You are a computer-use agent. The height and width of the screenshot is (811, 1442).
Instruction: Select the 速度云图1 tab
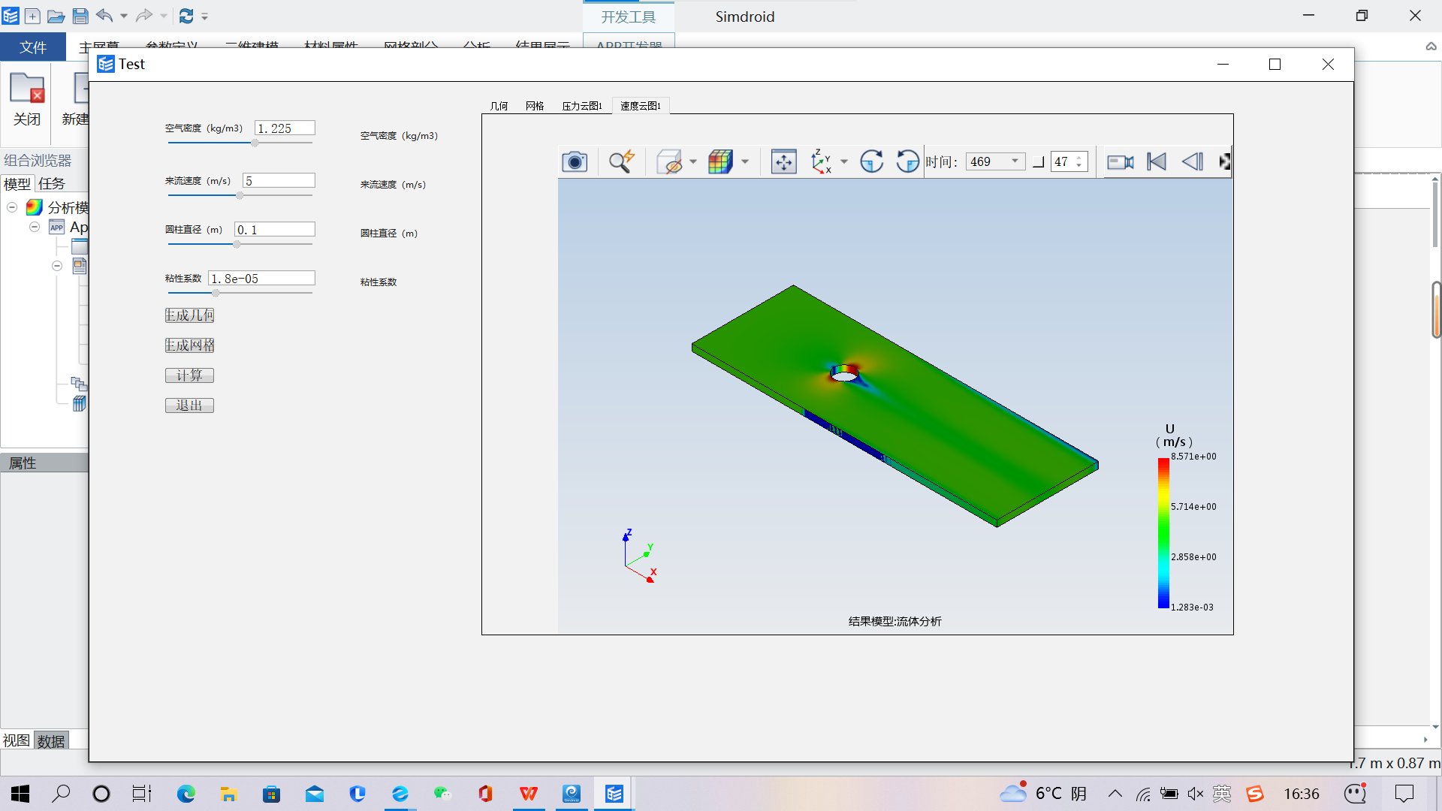pos(641,106)
